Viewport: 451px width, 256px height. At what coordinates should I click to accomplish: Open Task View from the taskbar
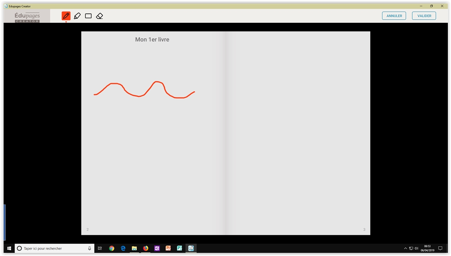pyautogui.click(x=100, y=249)
